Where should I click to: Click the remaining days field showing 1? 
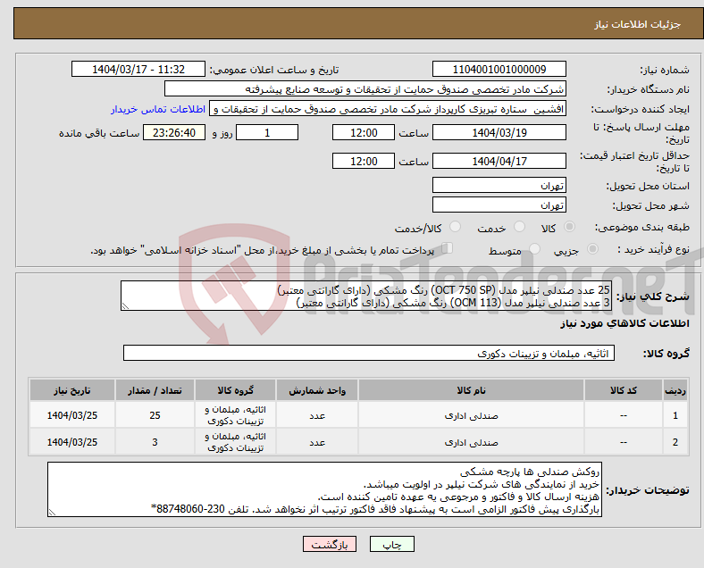(267, 132)
